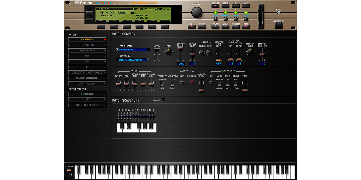Click tone indicator LED 4
Screen dimensions: 361x180
tap(246, 12)
